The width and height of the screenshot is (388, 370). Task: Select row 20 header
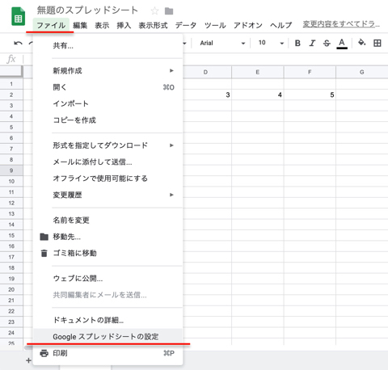point(11,289)
